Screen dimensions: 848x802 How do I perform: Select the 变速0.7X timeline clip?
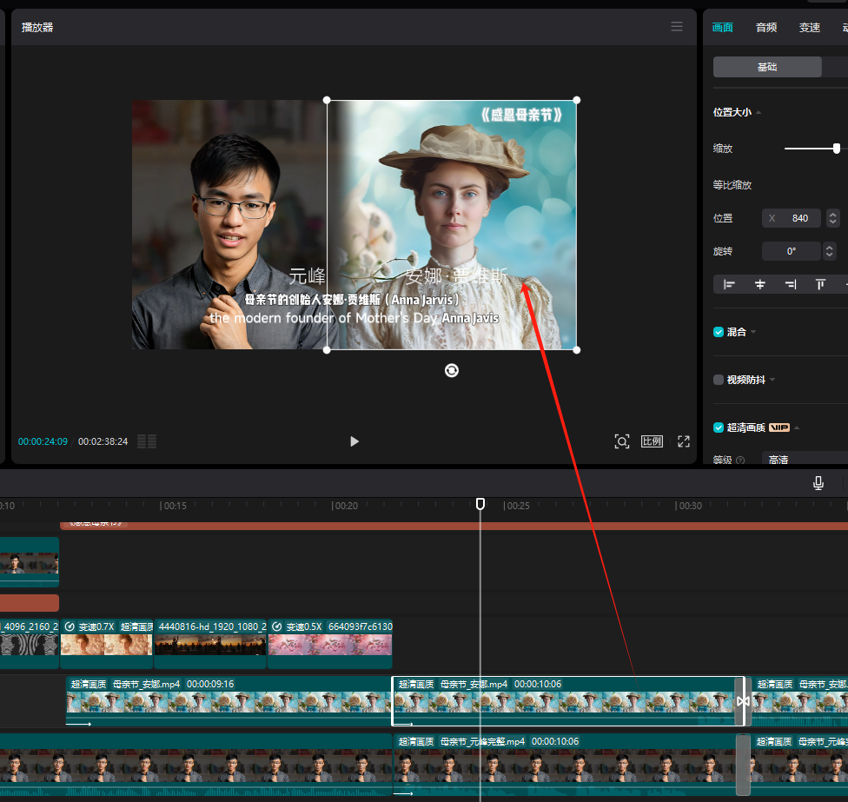107,644
